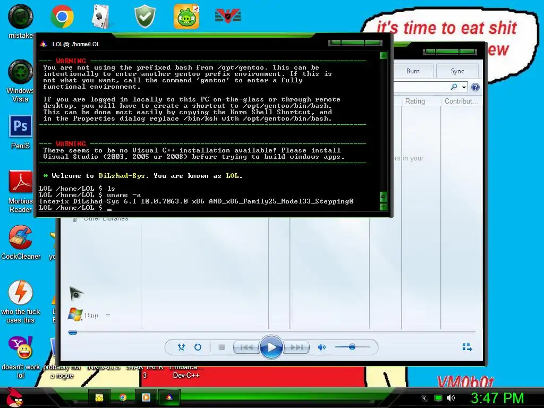Switch to Media Player taskbar icon
The height and width of the screenshot is (408, 544).
point(146,397)
